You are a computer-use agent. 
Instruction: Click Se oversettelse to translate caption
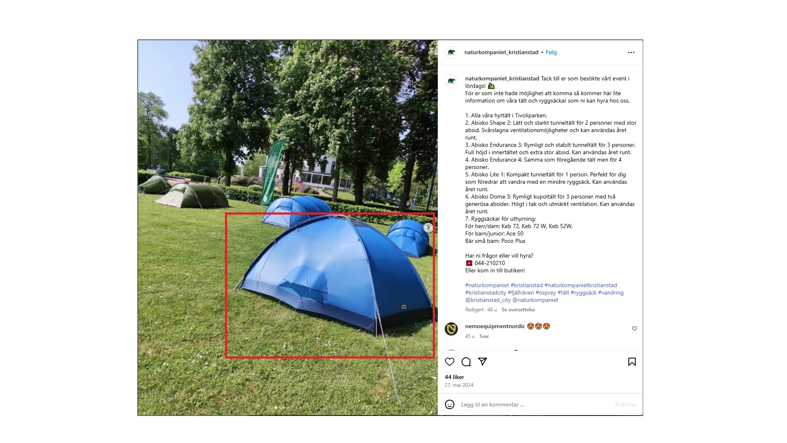518,310
